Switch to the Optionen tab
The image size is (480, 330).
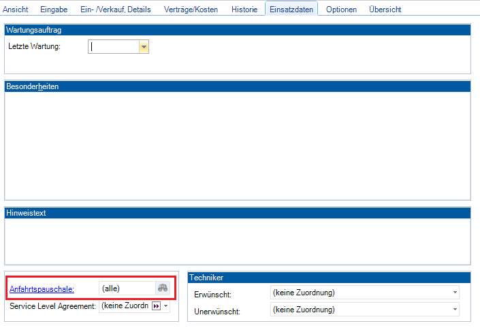point(341,10)
